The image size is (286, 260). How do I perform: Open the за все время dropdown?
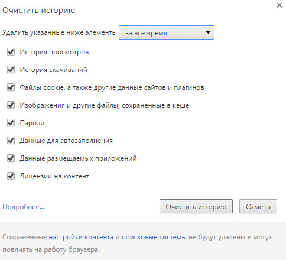(167, 32)
